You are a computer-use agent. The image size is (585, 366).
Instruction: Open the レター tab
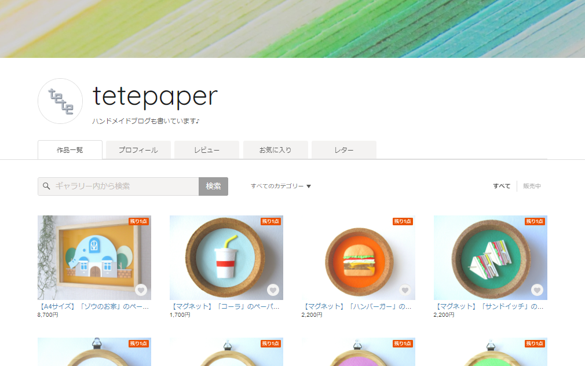(344, 150)
